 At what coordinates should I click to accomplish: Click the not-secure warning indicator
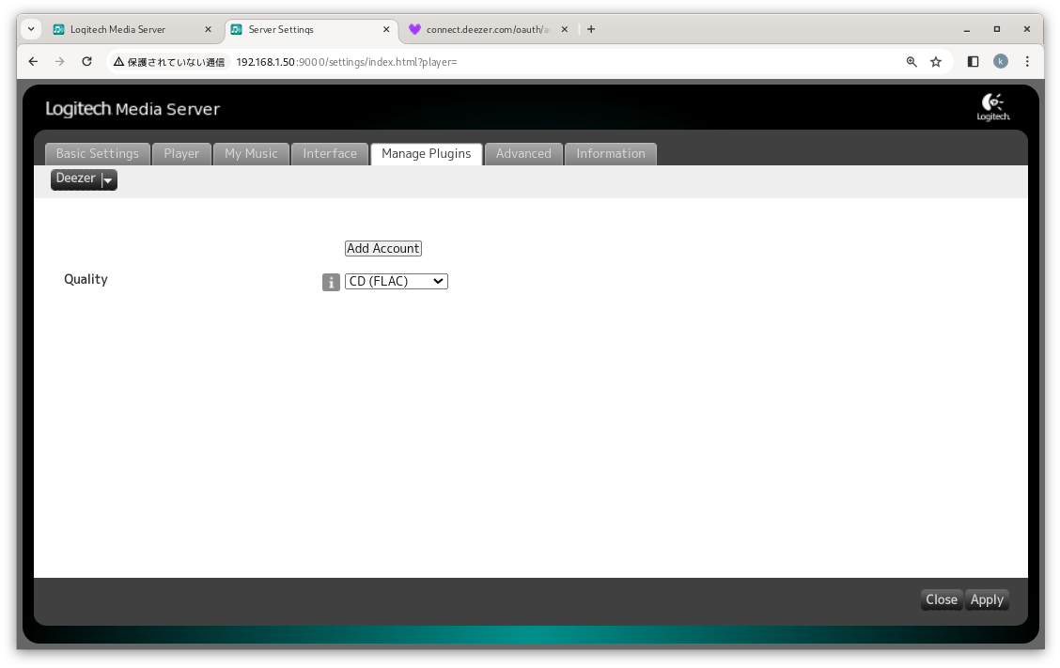169,61
